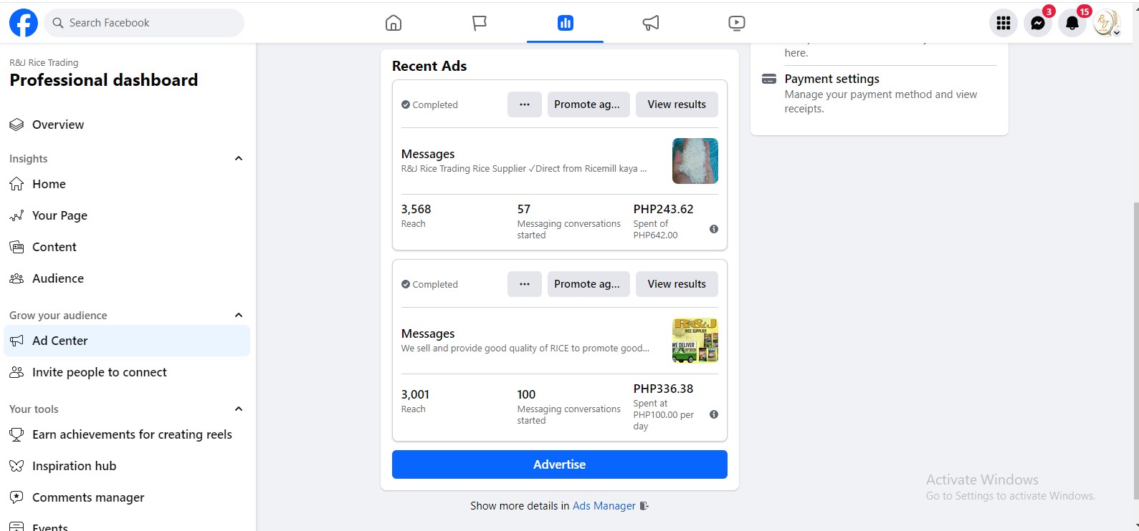Viewport: 1139px width, 531px height.
Task: View results for the Rice Supplier ad
Action: pos(677,104)
